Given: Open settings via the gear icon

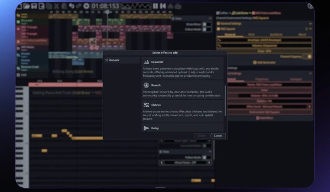Looking at the screenshot, I should pyautogui.click(x=86, y=6).
